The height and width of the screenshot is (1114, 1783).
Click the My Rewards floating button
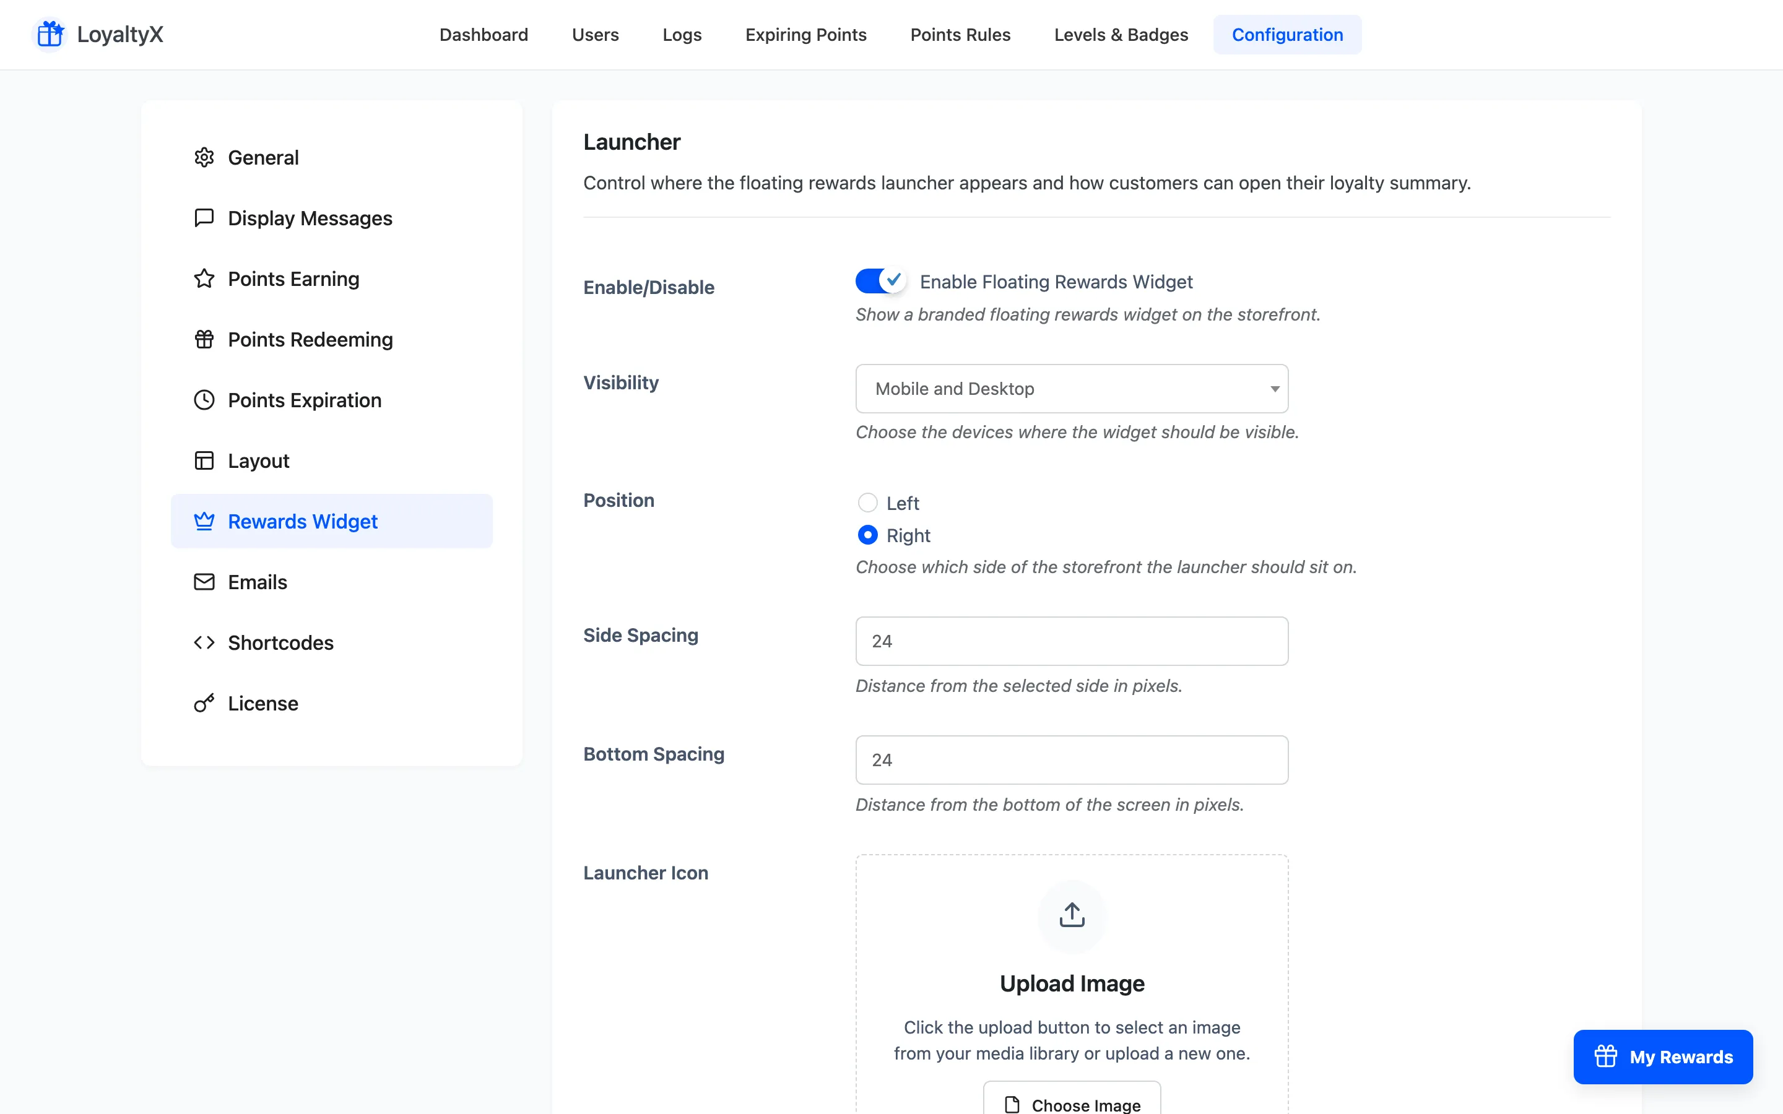point(1663,1056)
